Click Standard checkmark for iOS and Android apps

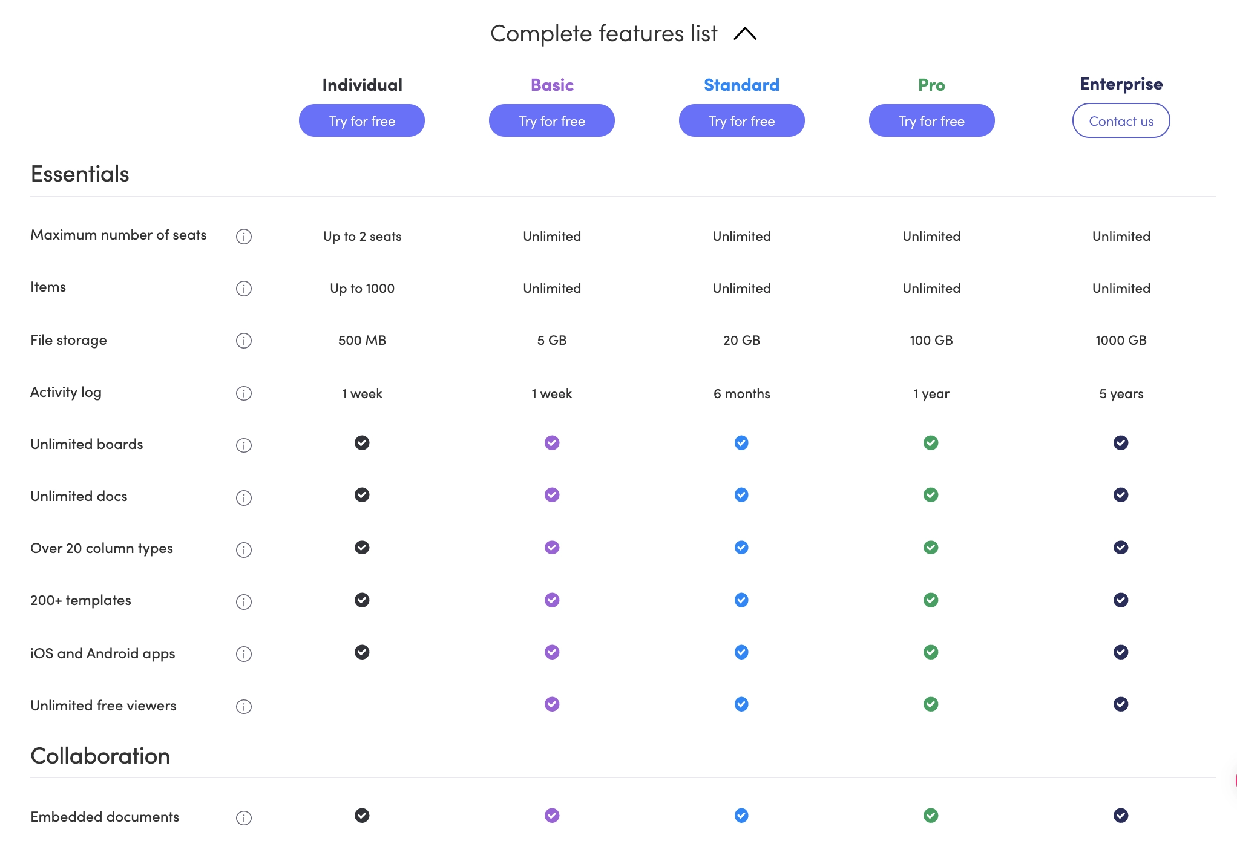pos(741,652)
